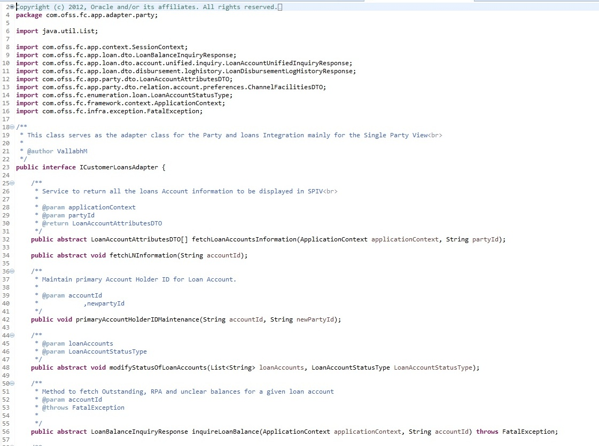Viewport: 599px width, 446px height.
Task: Click the package declaration on line 4
Action: click(85, 14)
